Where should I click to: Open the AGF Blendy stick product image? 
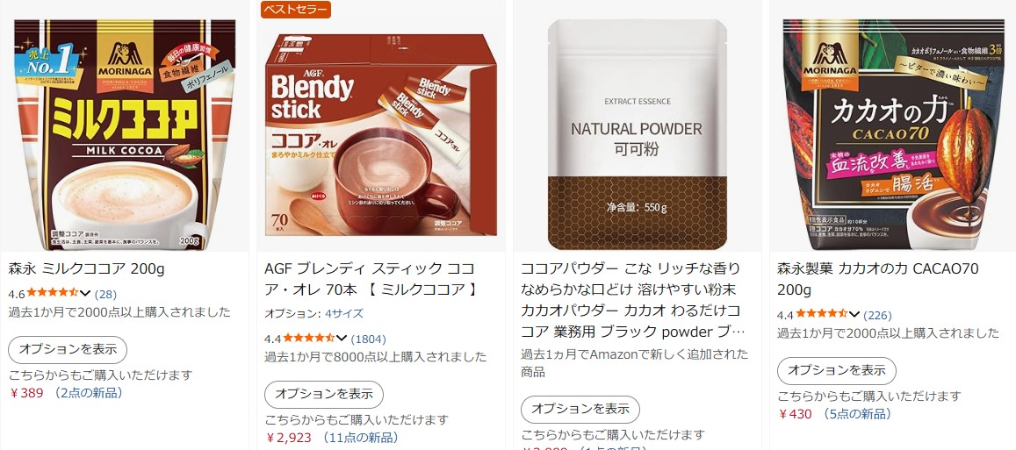[381, 135]
